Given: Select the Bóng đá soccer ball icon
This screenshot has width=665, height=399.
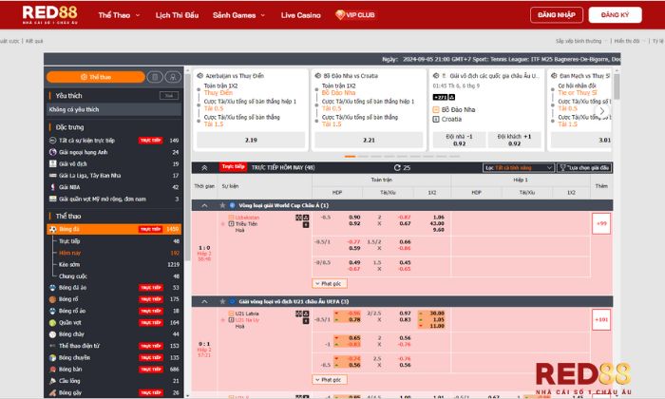Looking at the screenshot, I should point(52,229).
